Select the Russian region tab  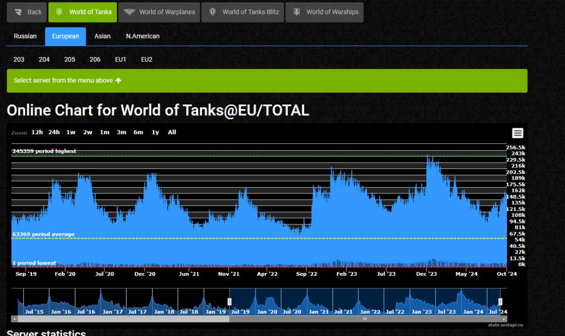click(25, 36)
